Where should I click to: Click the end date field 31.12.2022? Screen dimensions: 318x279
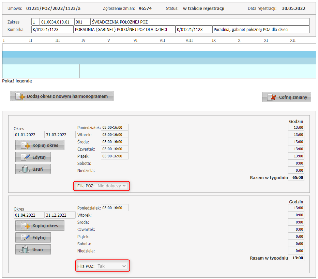(60, 215)
